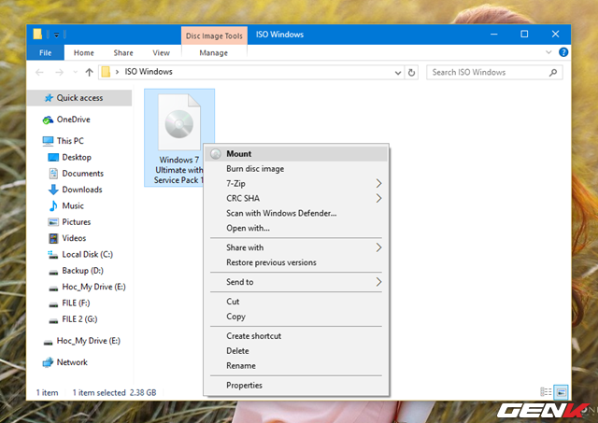598x423 pixels.
Task: Select Quick access in sidebar
Action: [x=79, y=98]
